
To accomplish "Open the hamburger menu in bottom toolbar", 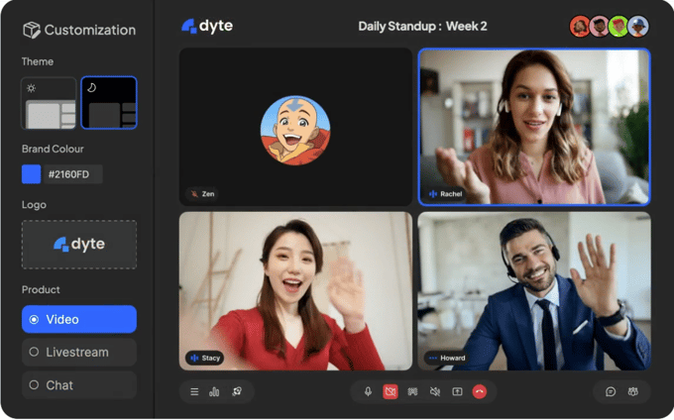I will [194, 391].
